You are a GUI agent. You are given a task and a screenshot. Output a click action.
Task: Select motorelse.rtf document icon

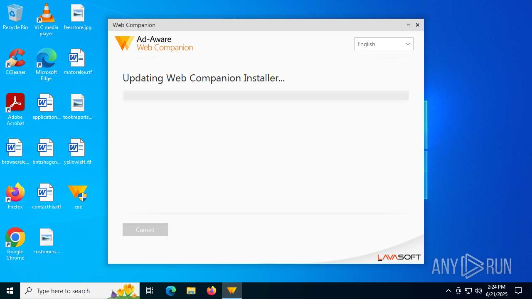[x=78, y=62]
